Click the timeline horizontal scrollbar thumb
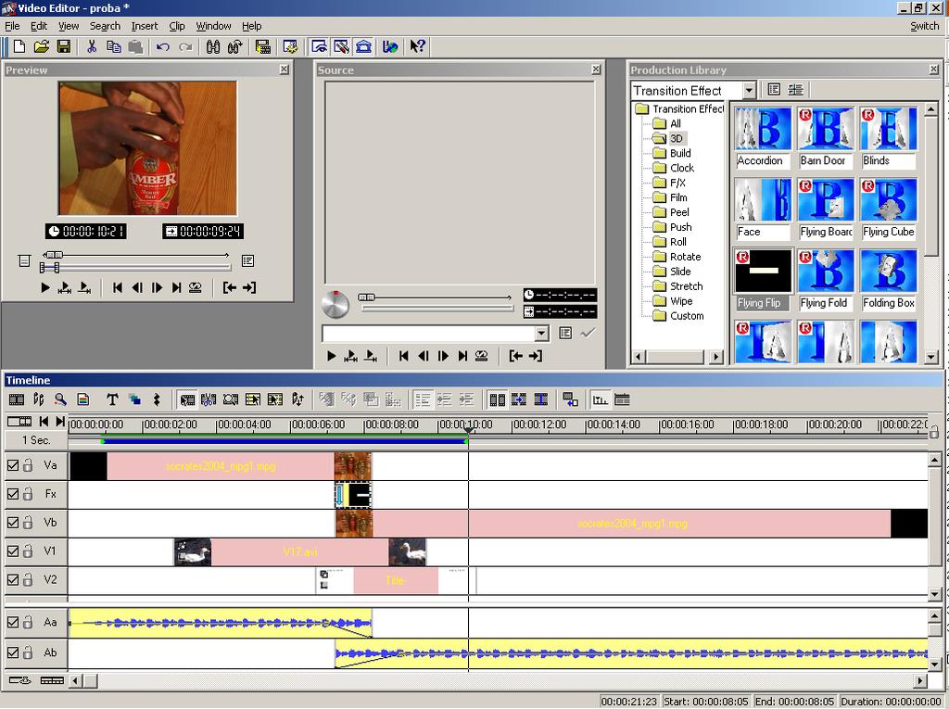This screenshot has width=949, height=709. [x=90, y=681]
